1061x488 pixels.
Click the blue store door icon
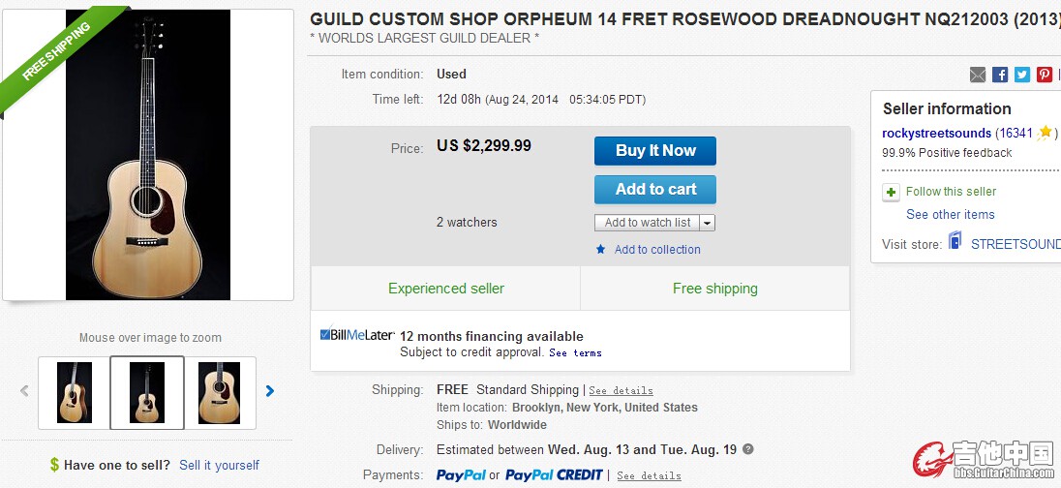click(x=955, y=240)
